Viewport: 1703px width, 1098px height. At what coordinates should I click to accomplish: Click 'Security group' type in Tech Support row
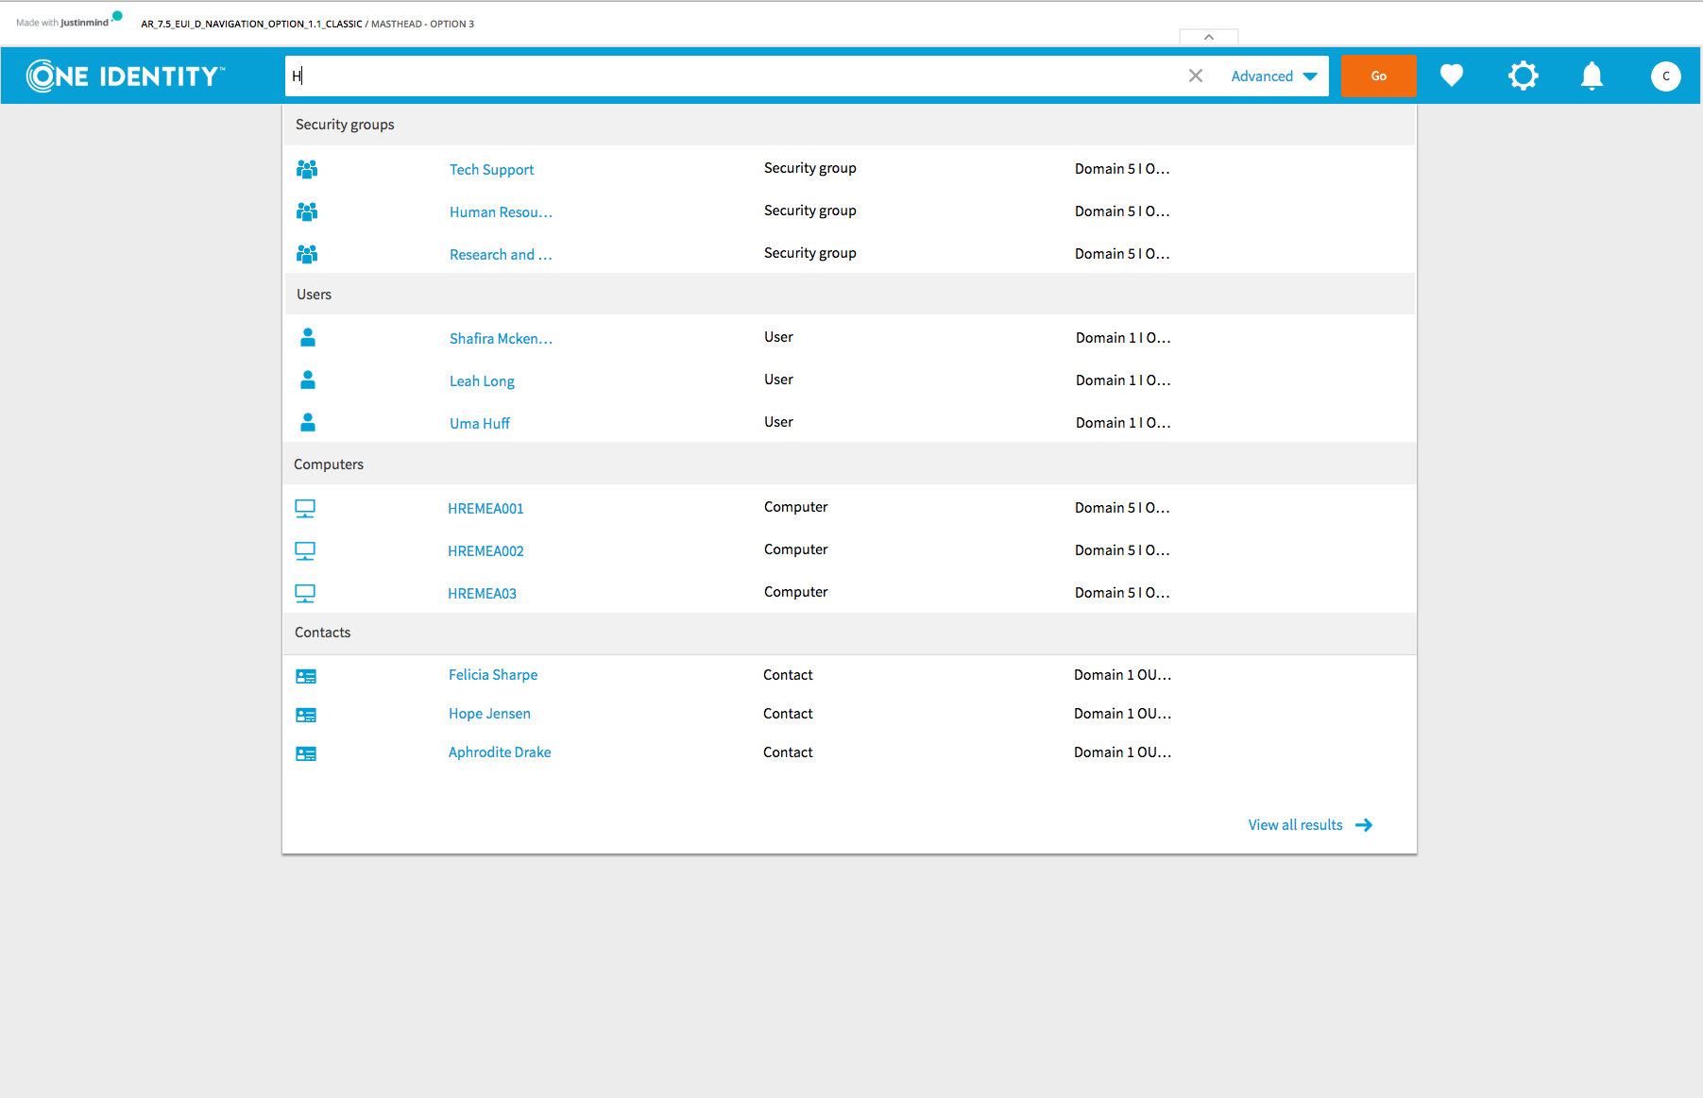click(x=810, y=168)
